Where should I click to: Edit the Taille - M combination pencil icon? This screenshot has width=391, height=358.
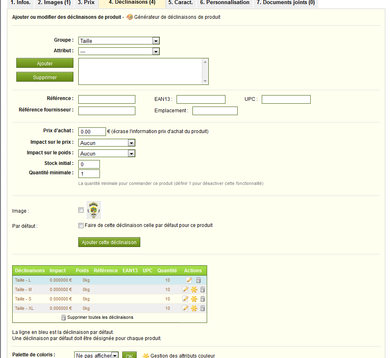(185, 289)
